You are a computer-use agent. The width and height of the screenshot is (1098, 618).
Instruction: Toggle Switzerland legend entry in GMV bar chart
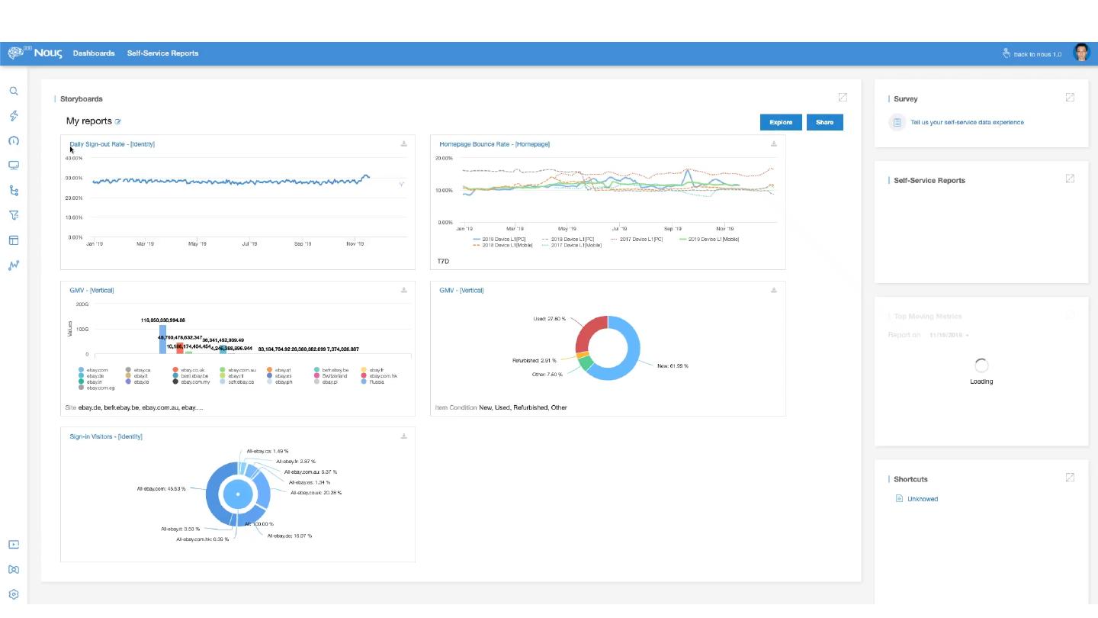(333, 376)
